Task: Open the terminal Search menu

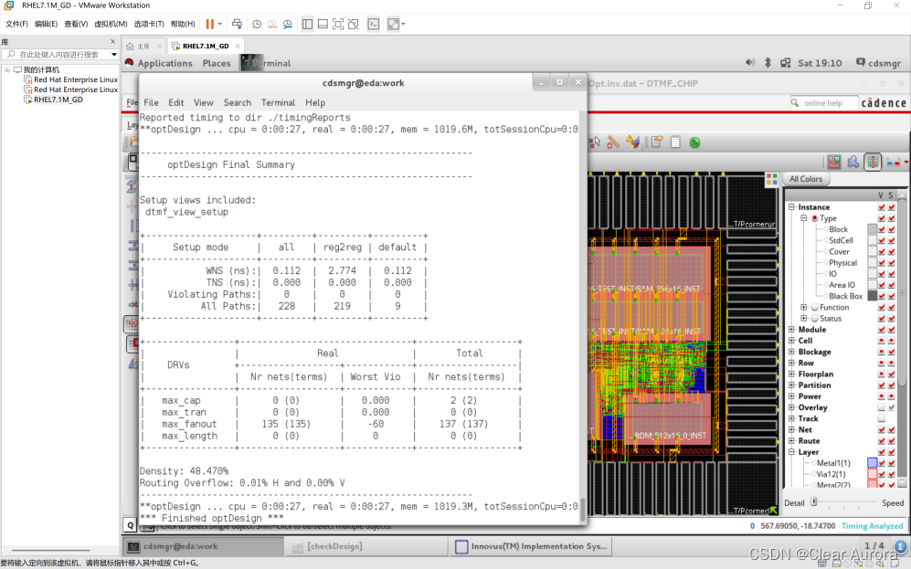Action: [x=237, y=103]
